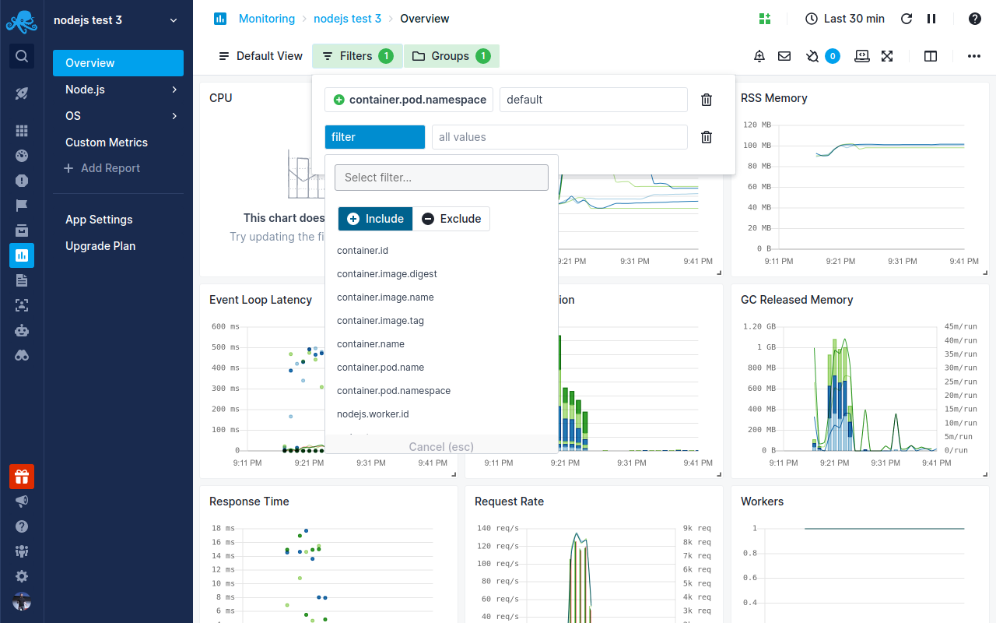Pause live updates with pause icon

[x=931, y=19]
